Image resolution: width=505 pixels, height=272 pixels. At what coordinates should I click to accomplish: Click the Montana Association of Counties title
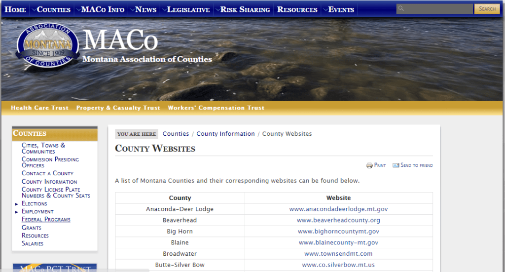pyautogui.click(x=147, y=59)
